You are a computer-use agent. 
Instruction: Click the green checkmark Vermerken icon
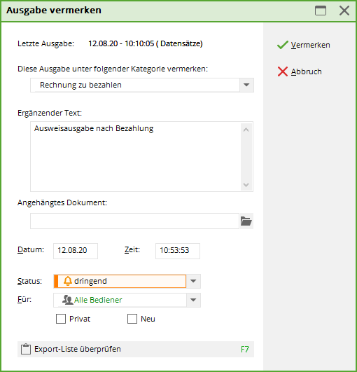(283, 45)
